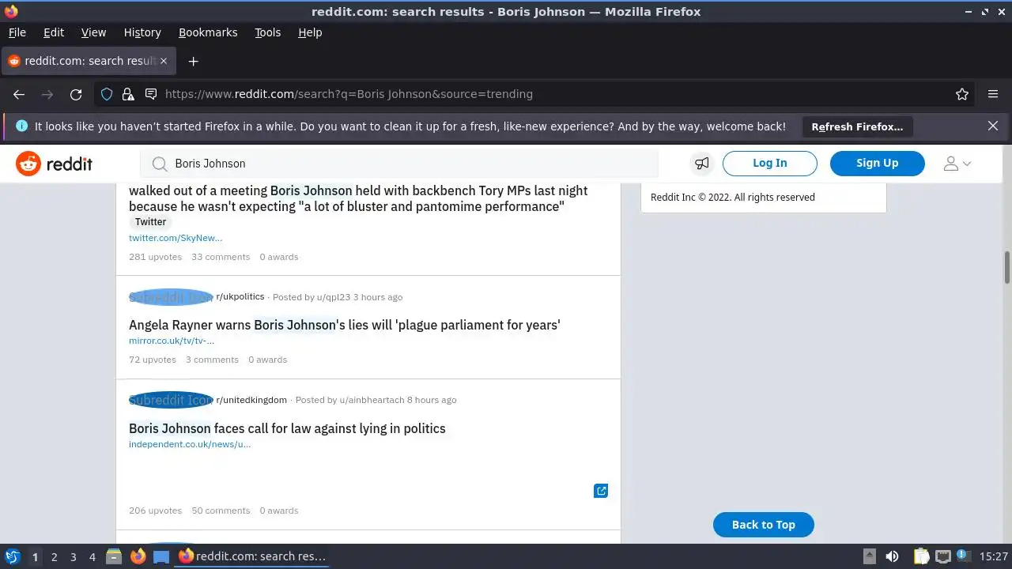
Task: Click the network tray icon
Action: pyautogui.click(x=942, y=556)
